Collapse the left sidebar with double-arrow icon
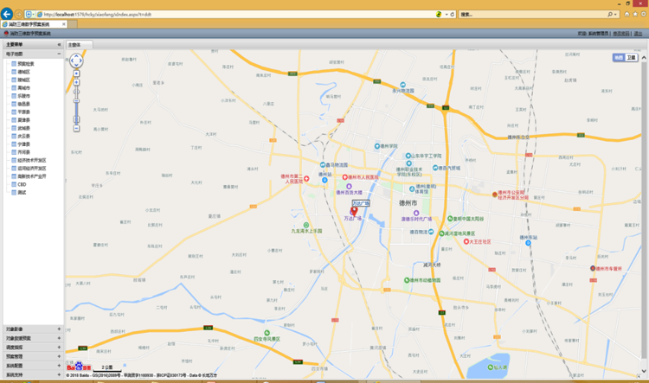The height and width of the screenshot is (383, 649). point(59,43)
